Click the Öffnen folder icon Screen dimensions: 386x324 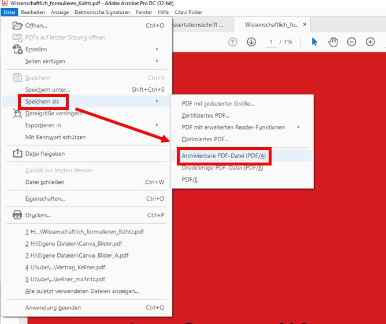click(x=17, y=25)
